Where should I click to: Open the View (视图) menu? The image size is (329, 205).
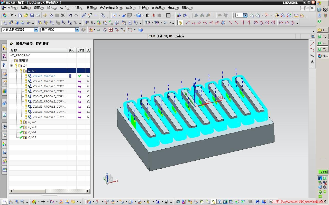click(39, 8)
